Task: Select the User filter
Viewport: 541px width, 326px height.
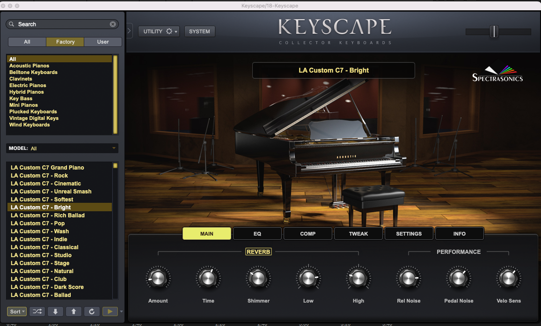Action: [103, 42]
